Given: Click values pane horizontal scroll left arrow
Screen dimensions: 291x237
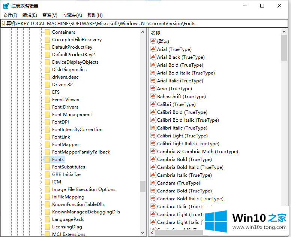Looking at the screenshot, I should pos(152,233).
